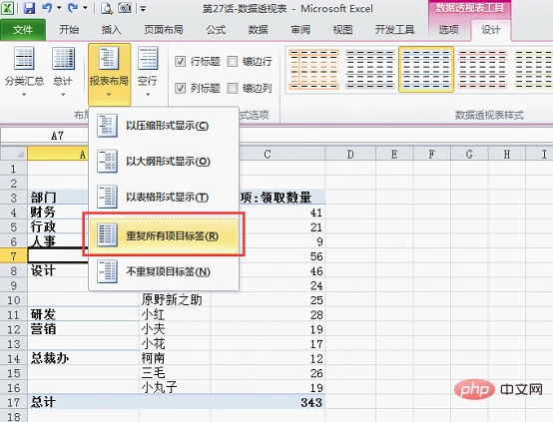Uncheck the 列标题 checkbox
The height and width of the screenshot is (422, 553).
pyautogui.click(x=180, y=88)
